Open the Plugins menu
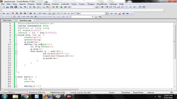 point(91,4)
